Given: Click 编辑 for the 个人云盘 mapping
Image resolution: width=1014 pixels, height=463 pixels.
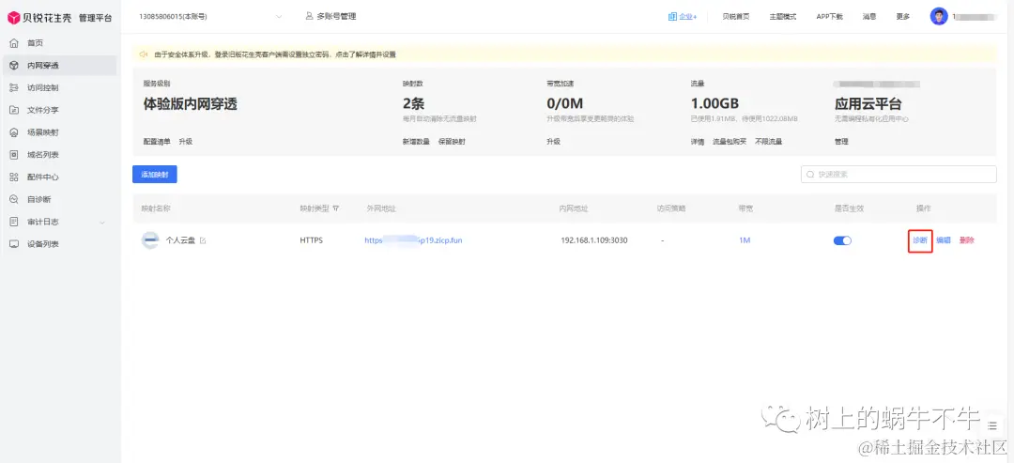Looking at the screenshot, I should click(x=944, y=239).
